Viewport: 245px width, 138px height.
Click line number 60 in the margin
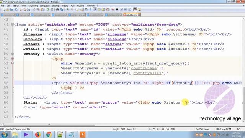pyautogui.click(x=6, y=102)
